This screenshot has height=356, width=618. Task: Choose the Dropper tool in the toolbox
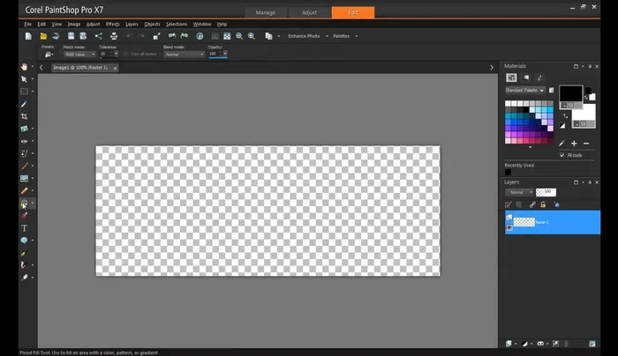(x=25, y=104)
